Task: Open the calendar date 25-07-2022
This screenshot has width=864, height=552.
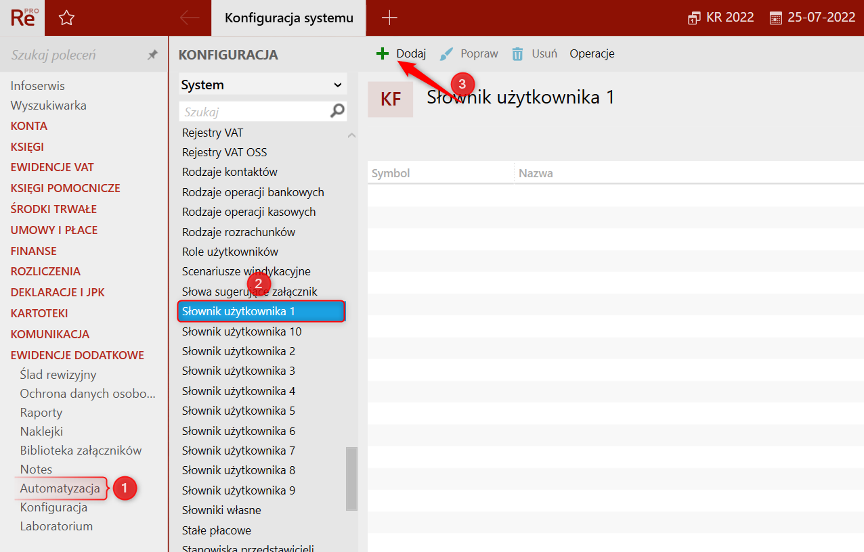Action: tap(813, 18)
